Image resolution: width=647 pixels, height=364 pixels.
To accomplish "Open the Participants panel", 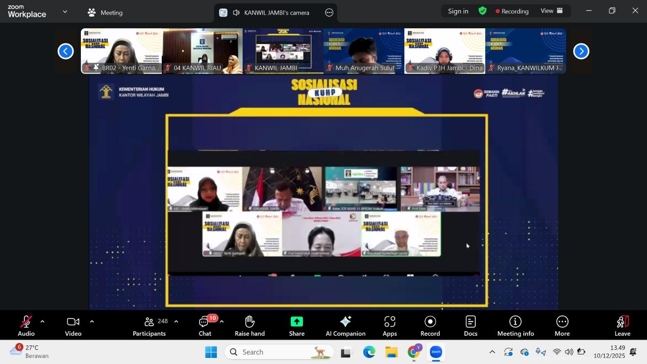I will (x=149, y=326).
